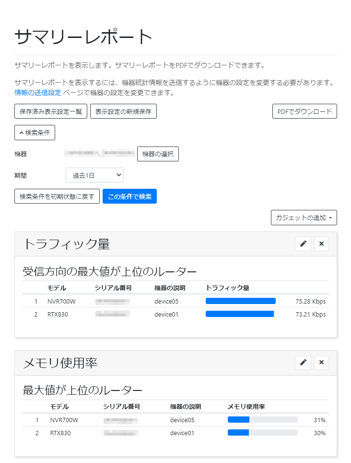Open the 機器の選択 device selection dialog
Viewport: 351px width, 463px height.
(x=158, y=154)
